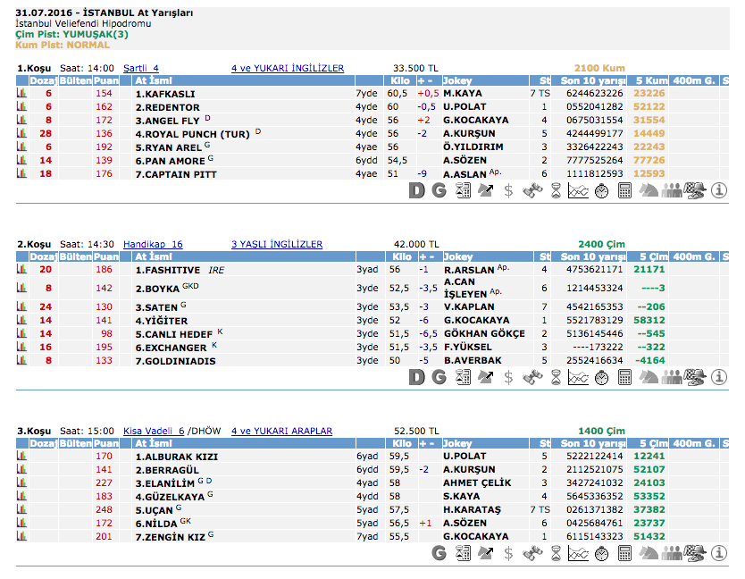Show the line graph icon for race 2
Viewport: 745px width, 579px height.
pos(578,377)
